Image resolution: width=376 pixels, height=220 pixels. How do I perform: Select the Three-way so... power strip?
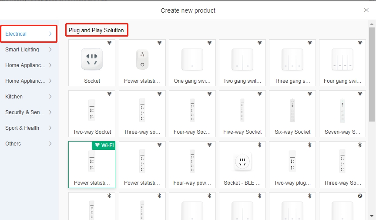[x=142, y=114]
